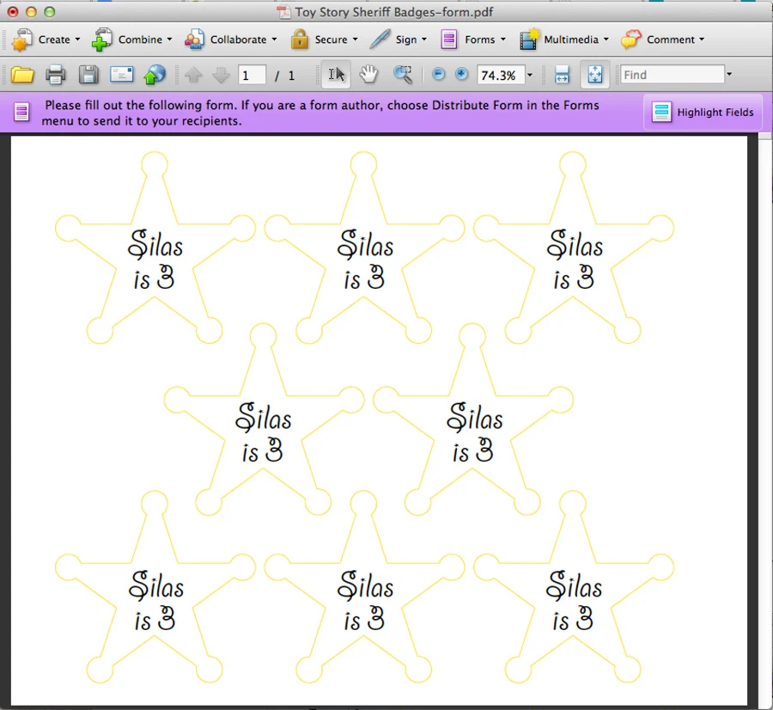Open the Forms menu label

479,40
